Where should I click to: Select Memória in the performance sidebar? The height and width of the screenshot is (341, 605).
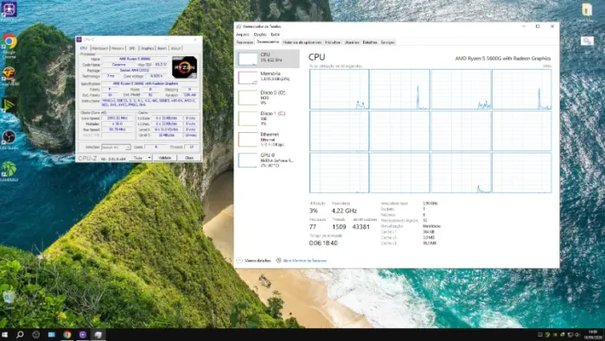(x=267, y=77)
